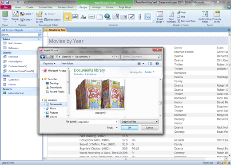Image resolution: width=231 pixels, height=165 pixels.
Task: Select the Text Box control icon
Action: (x=75, y=17)
